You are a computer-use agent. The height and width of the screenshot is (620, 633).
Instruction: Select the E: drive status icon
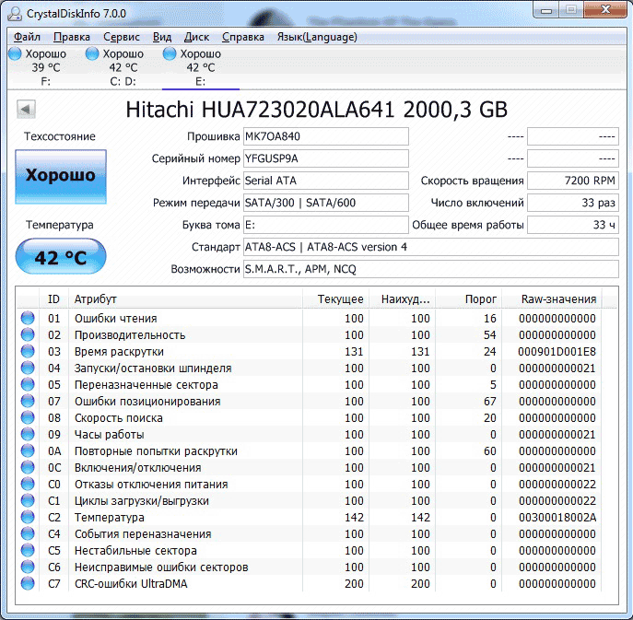point(169,54)
